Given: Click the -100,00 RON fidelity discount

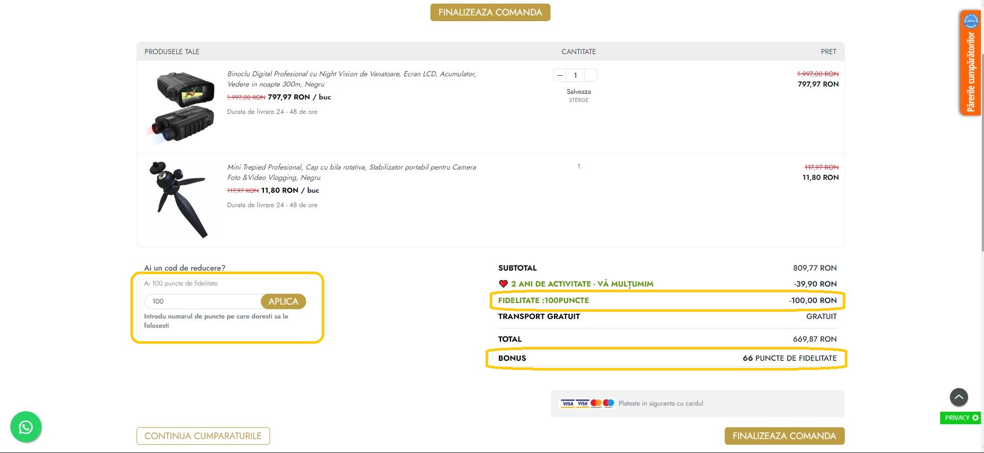Looking at the screenshot, I should tap(813, 300).
